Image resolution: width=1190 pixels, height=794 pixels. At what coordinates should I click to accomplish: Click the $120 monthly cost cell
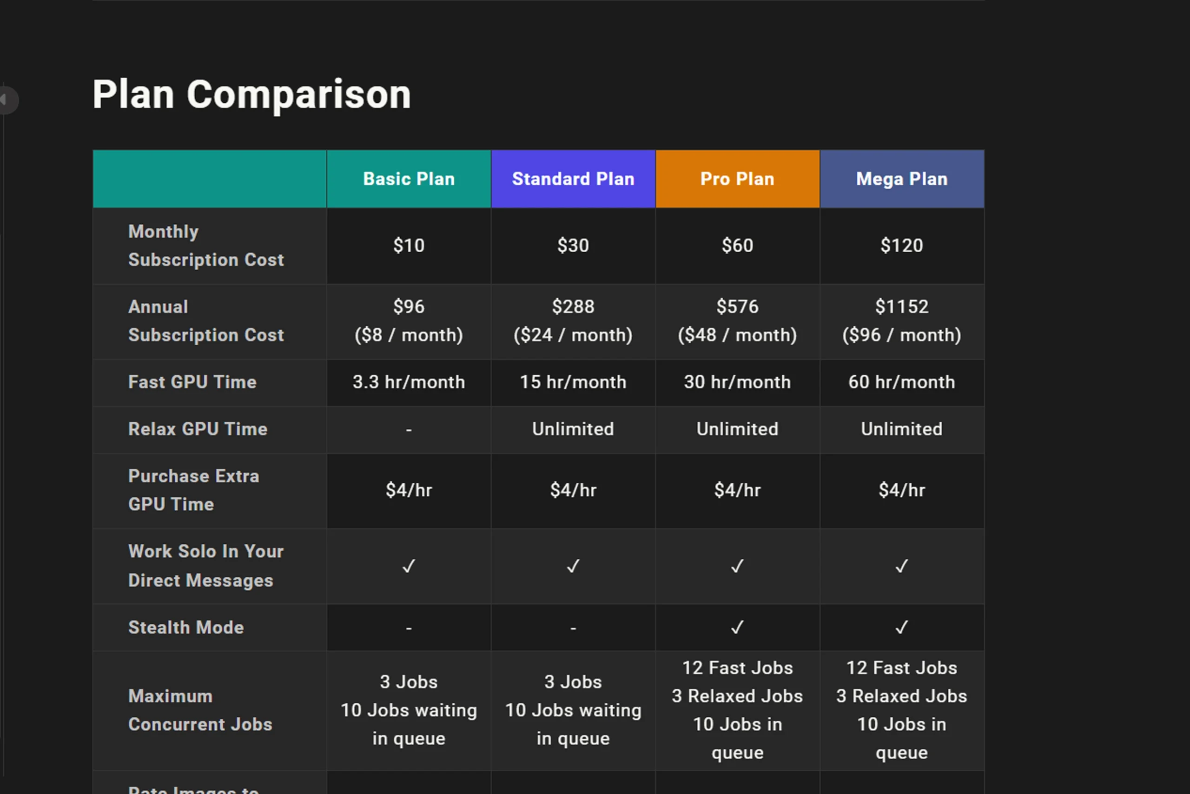pos(902,246)
